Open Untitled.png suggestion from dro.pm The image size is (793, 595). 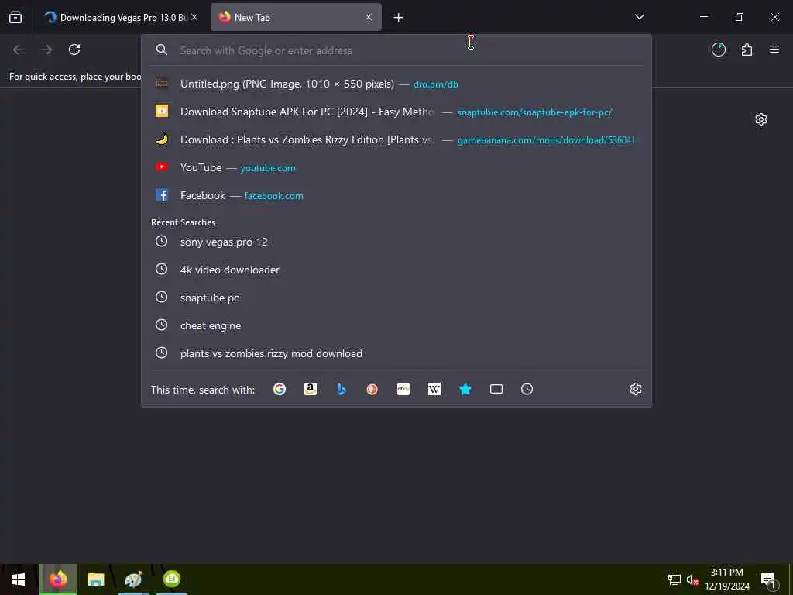pyautogui.click(x=396, y=84)
